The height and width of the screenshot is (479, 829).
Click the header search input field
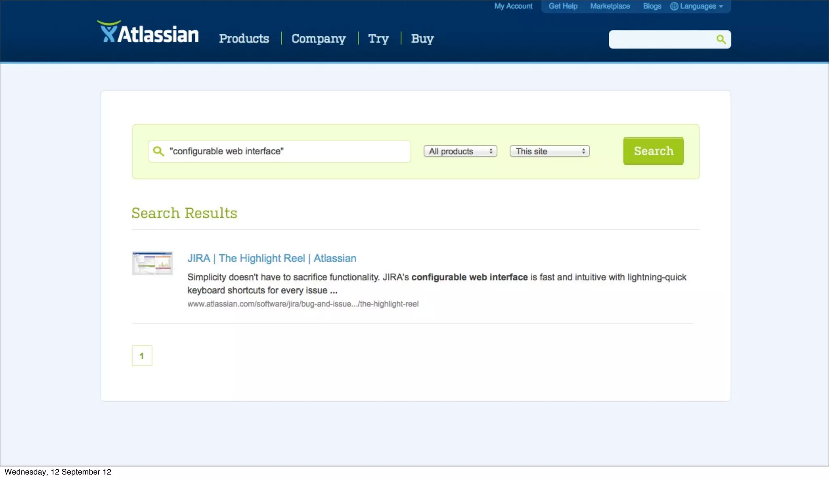(x=662, y=39)
